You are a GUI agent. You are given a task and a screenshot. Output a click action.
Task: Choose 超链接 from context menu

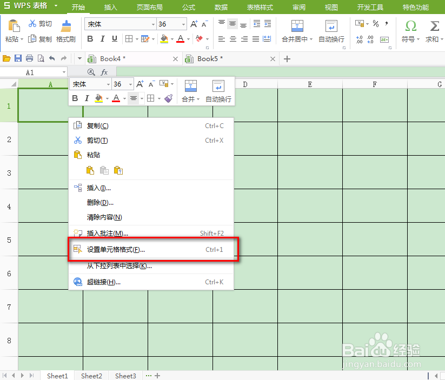[x=151, y=282]
